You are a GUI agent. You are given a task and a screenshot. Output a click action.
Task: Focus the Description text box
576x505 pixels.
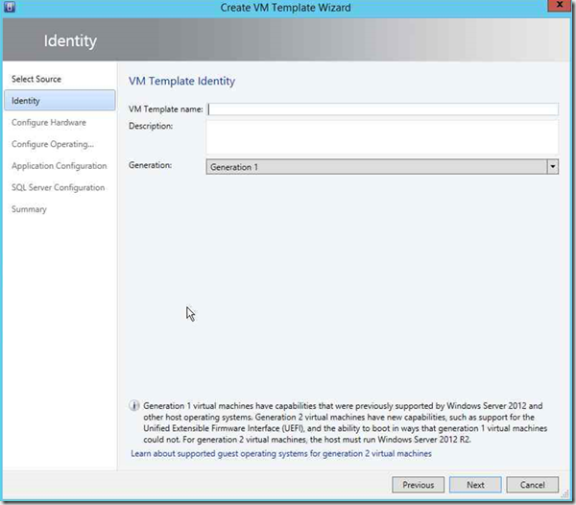[x=382, y=136]
